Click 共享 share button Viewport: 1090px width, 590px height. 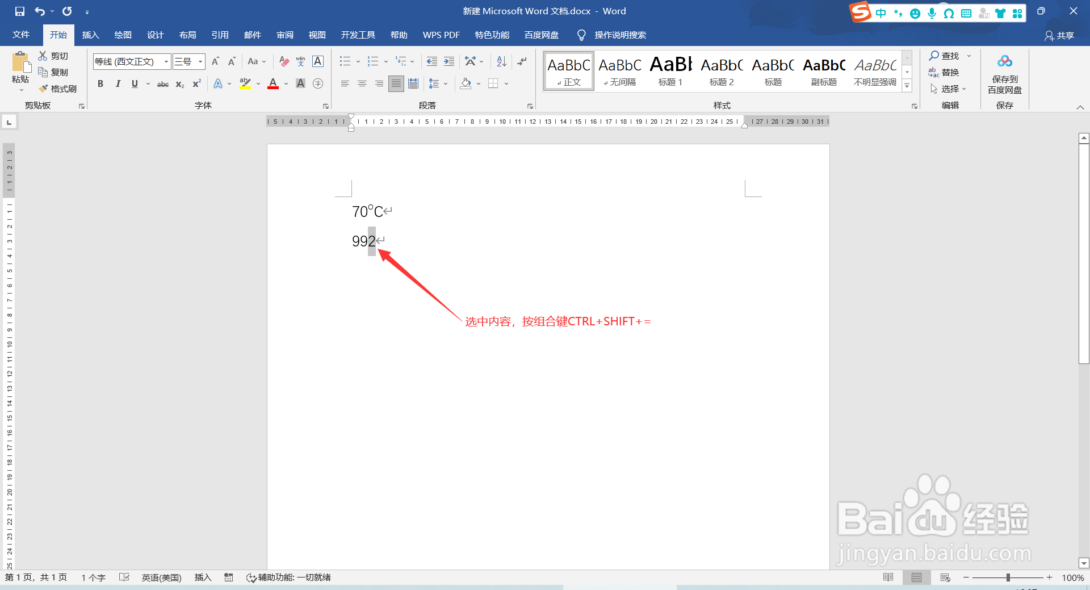tap(1059, 35)
